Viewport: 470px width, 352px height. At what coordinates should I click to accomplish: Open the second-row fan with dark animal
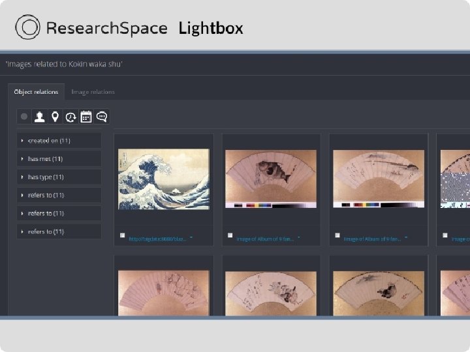coord(379,293)
